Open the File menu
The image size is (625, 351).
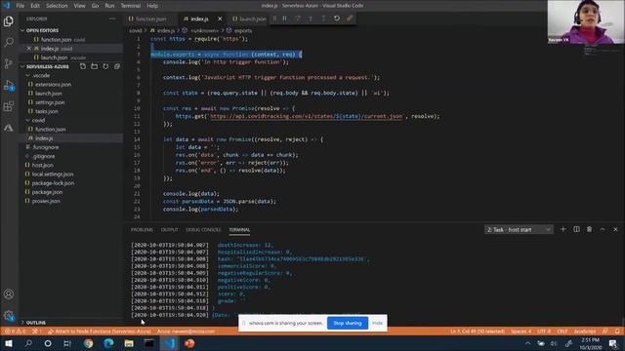click(21, 6)
